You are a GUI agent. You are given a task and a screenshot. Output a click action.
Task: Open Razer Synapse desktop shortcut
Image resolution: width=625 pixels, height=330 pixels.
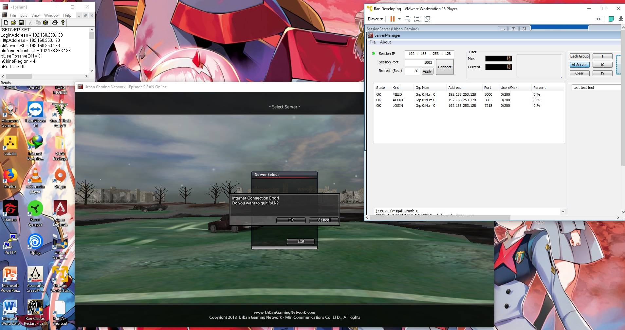tap(35, 213)
